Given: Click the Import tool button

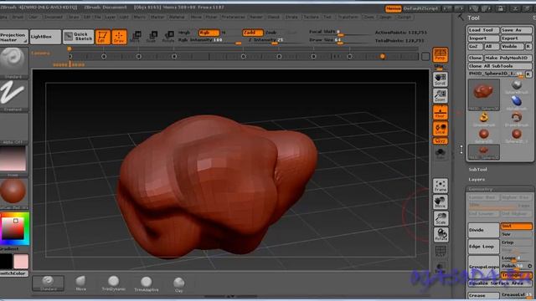Looking at the screenshot, I should 484,38.
